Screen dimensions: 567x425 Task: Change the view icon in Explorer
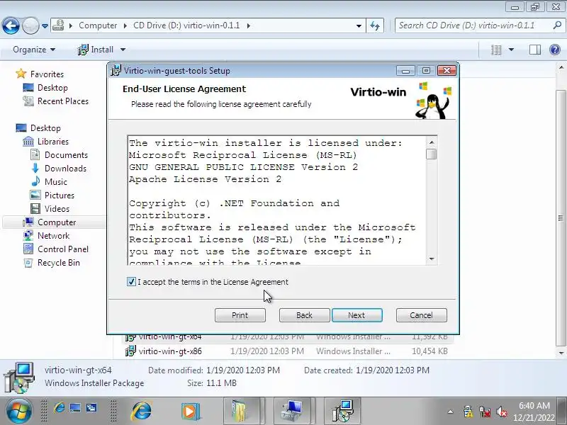pyautogui.click(x=496, y=50)
